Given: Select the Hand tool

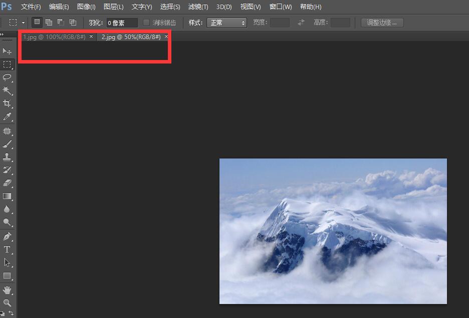Looking at the screenshot, I should pyautogui.click(x=7, y=290).
